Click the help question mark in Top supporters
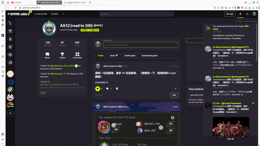260x146 pixels. [173, 117]
